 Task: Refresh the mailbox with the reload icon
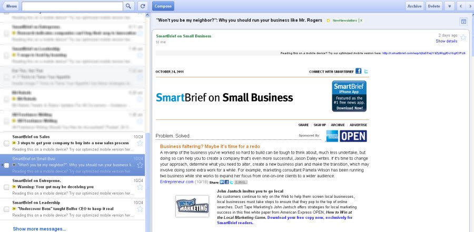[x=143, y=6]
